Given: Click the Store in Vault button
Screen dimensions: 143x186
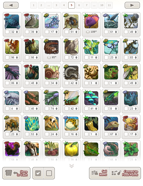Looking at the screenshot, I should point(16,173).
